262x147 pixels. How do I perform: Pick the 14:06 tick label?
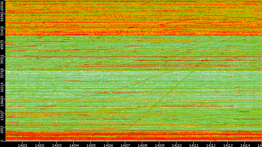(x=108, y=145)
